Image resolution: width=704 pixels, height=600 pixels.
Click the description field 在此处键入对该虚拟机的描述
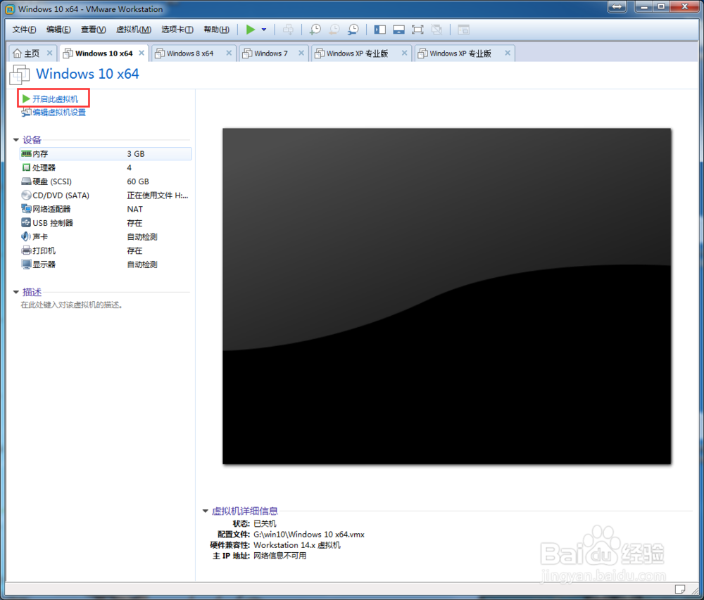(72, 305)
